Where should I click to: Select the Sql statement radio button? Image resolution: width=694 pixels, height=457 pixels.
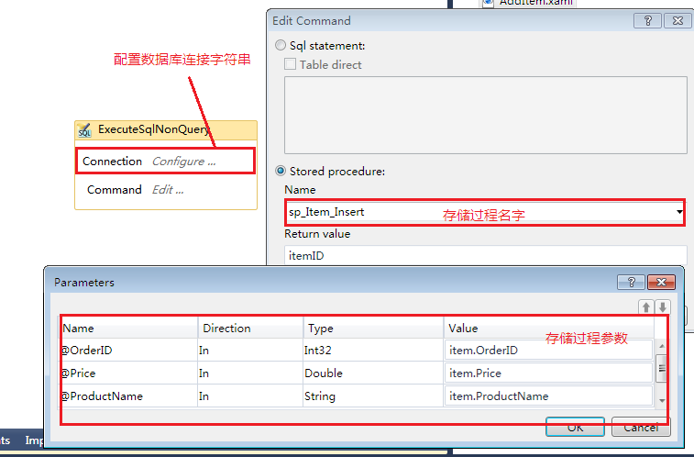(x=281, y=45)
